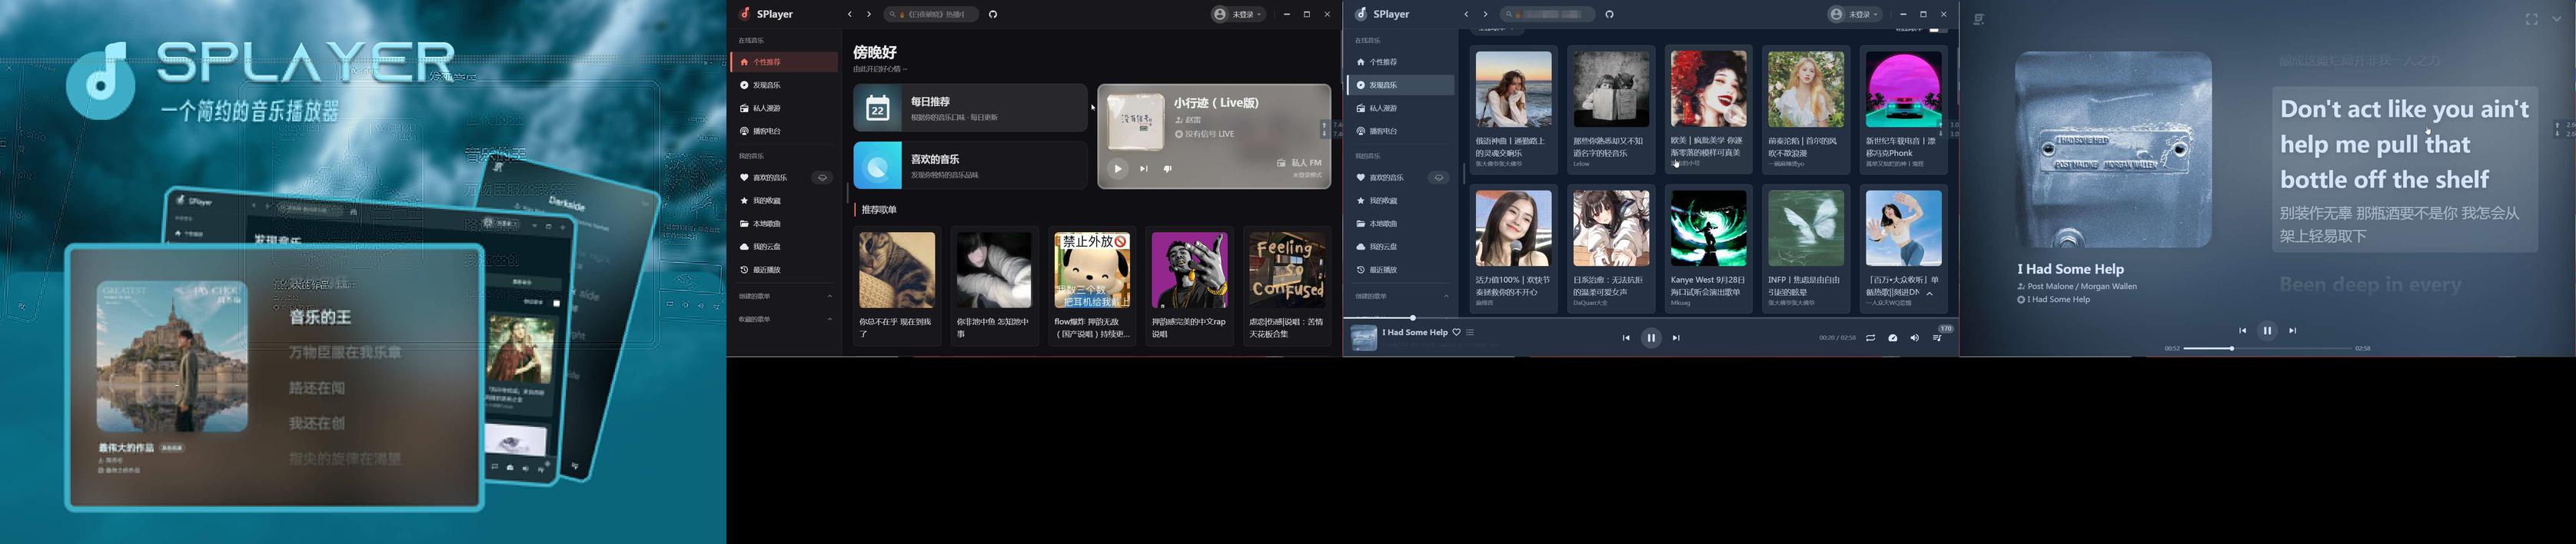Select 播客电台 in the dark window sidebar

pyautogui.click(x=767, y=131)
